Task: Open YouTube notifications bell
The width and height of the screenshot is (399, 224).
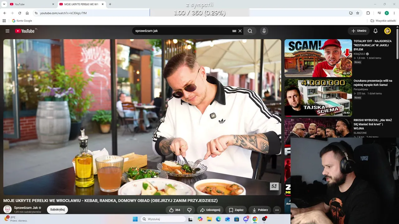Action: 376,31
